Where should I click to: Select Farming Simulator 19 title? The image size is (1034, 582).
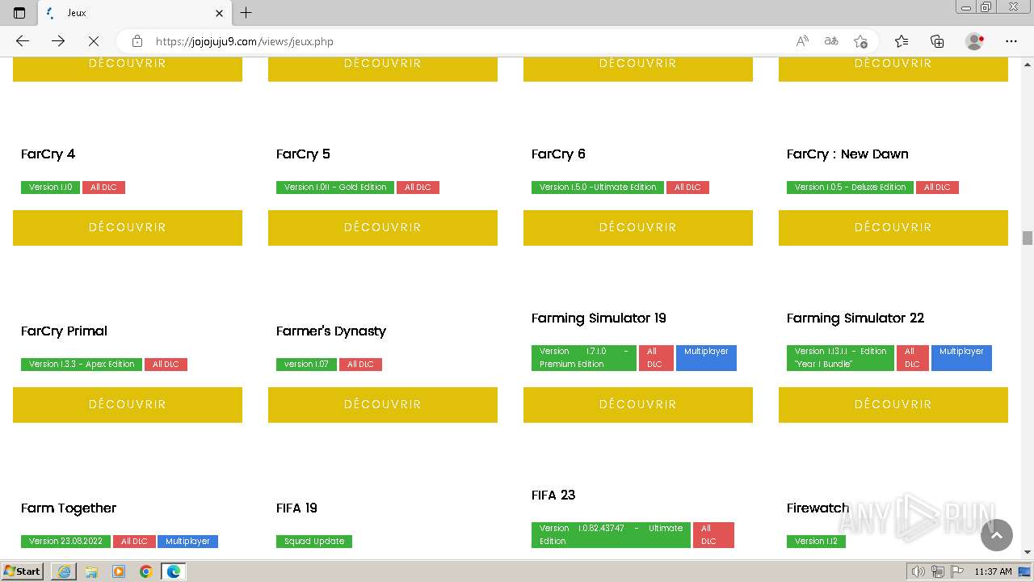point(599,318)
